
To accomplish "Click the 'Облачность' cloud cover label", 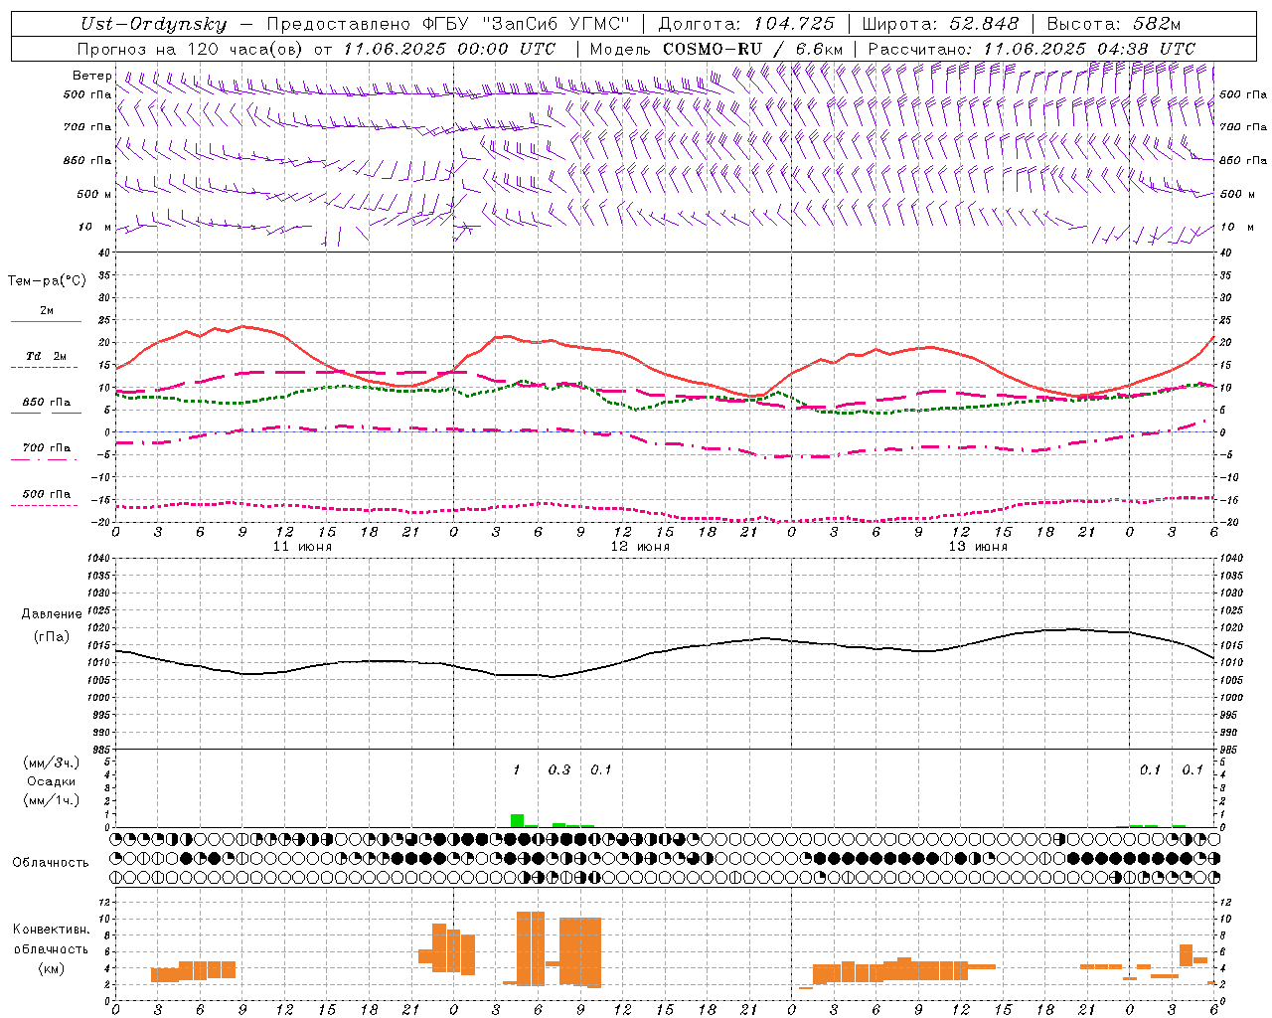I will pyautogui.click(x=51, y=863).
